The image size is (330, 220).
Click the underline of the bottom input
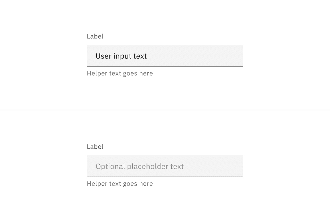(x=165, y=177)
